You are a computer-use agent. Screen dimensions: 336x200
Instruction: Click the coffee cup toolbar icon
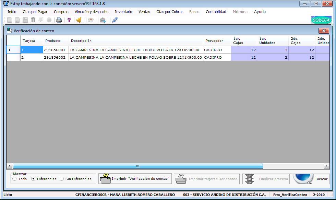tap(91, 20)
